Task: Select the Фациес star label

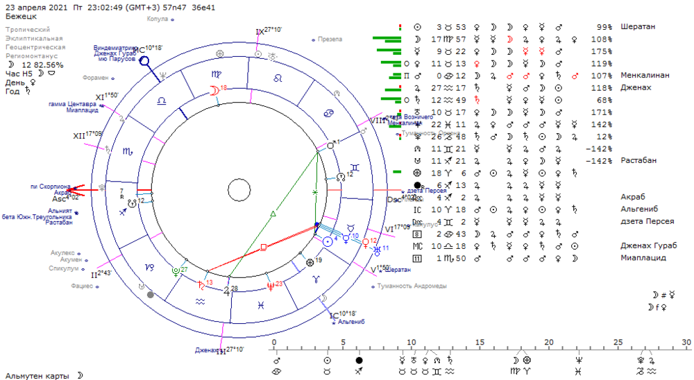Action: pos(82,286)
